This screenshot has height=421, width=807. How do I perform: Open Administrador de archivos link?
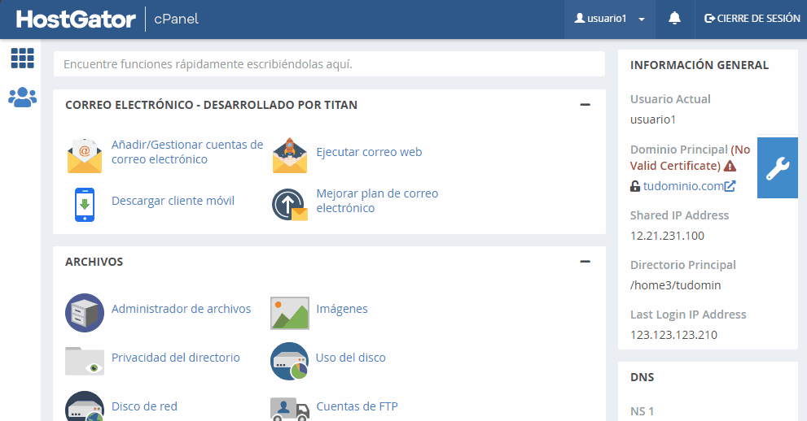[x=181, y=309]
